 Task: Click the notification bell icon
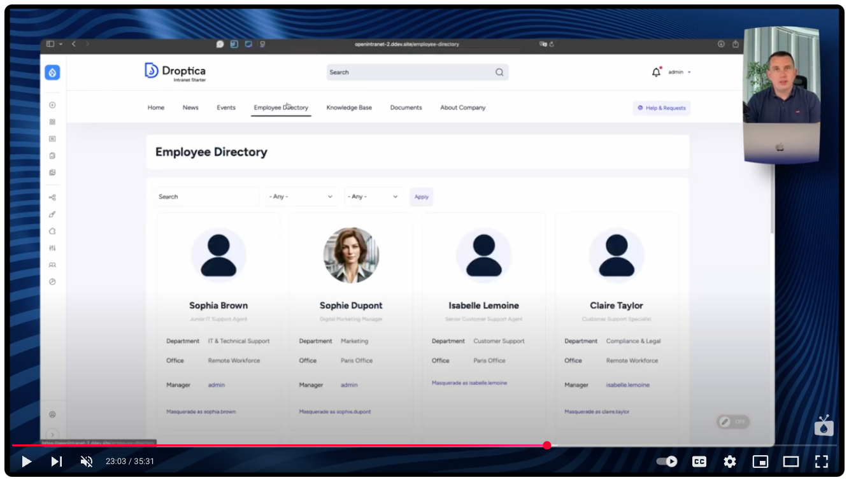656,72
